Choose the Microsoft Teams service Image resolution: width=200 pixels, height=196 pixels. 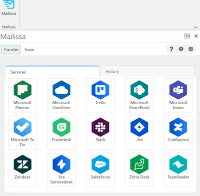click(x=178, y=95)
